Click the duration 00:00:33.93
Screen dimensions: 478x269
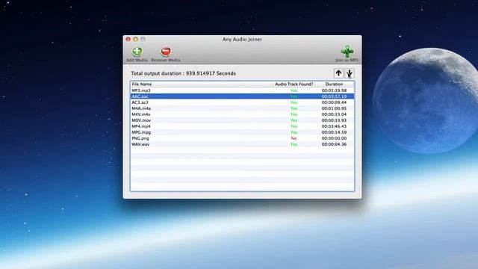point(334,120)
